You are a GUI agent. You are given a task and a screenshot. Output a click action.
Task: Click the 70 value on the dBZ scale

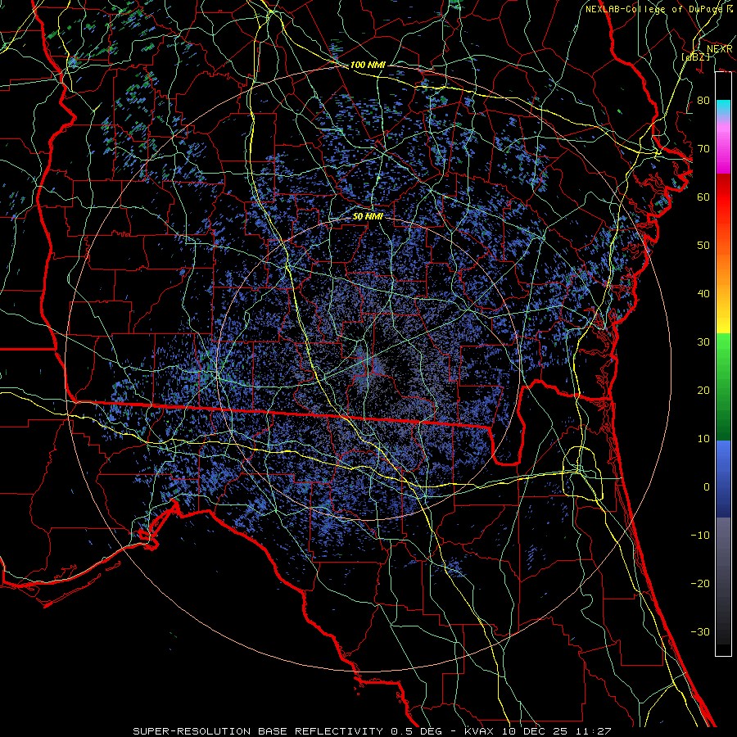pyautogui.click(x=703, y=148)
